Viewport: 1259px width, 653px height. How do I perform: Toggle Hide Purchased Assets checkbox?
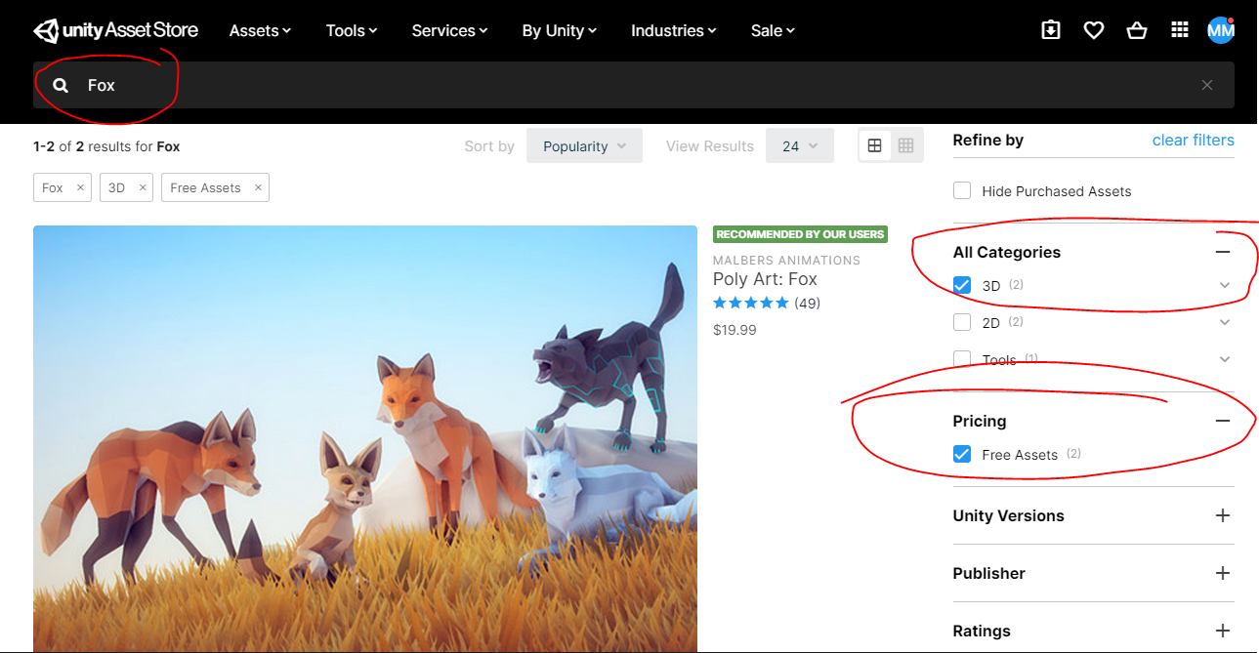[962, 190]
